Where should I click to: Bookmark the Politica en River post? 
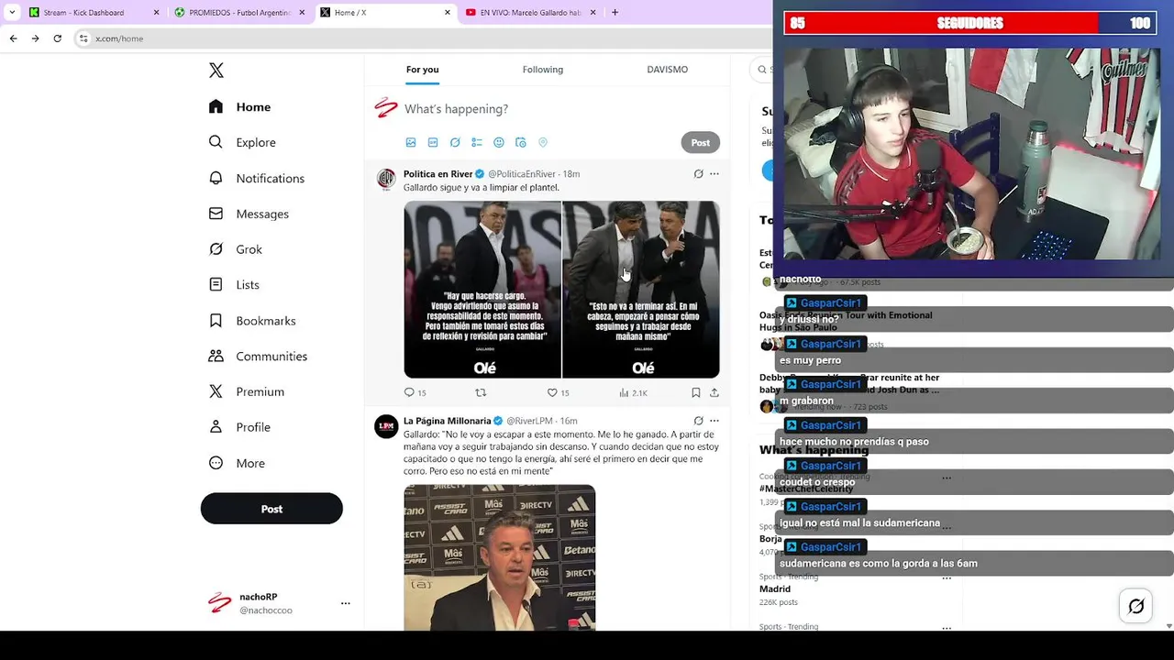pyautogui.click(x=696, y=392)
